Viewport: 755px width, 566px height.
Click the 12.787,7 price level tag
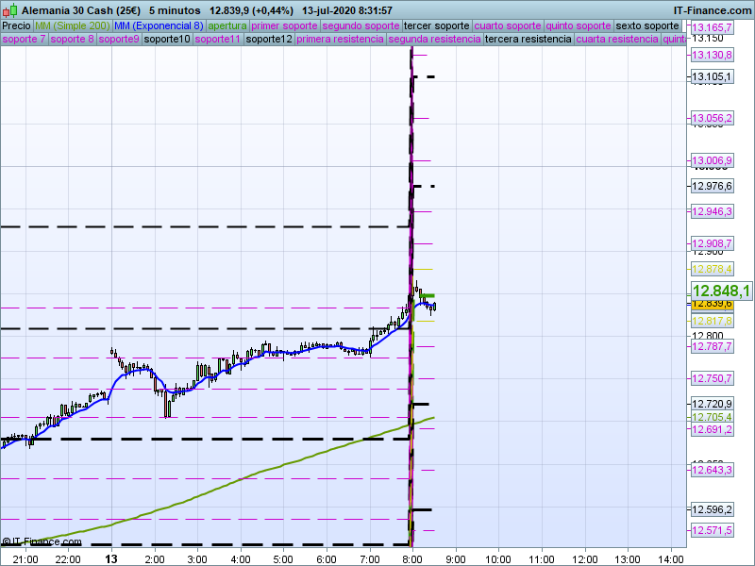tap(712, 346)
